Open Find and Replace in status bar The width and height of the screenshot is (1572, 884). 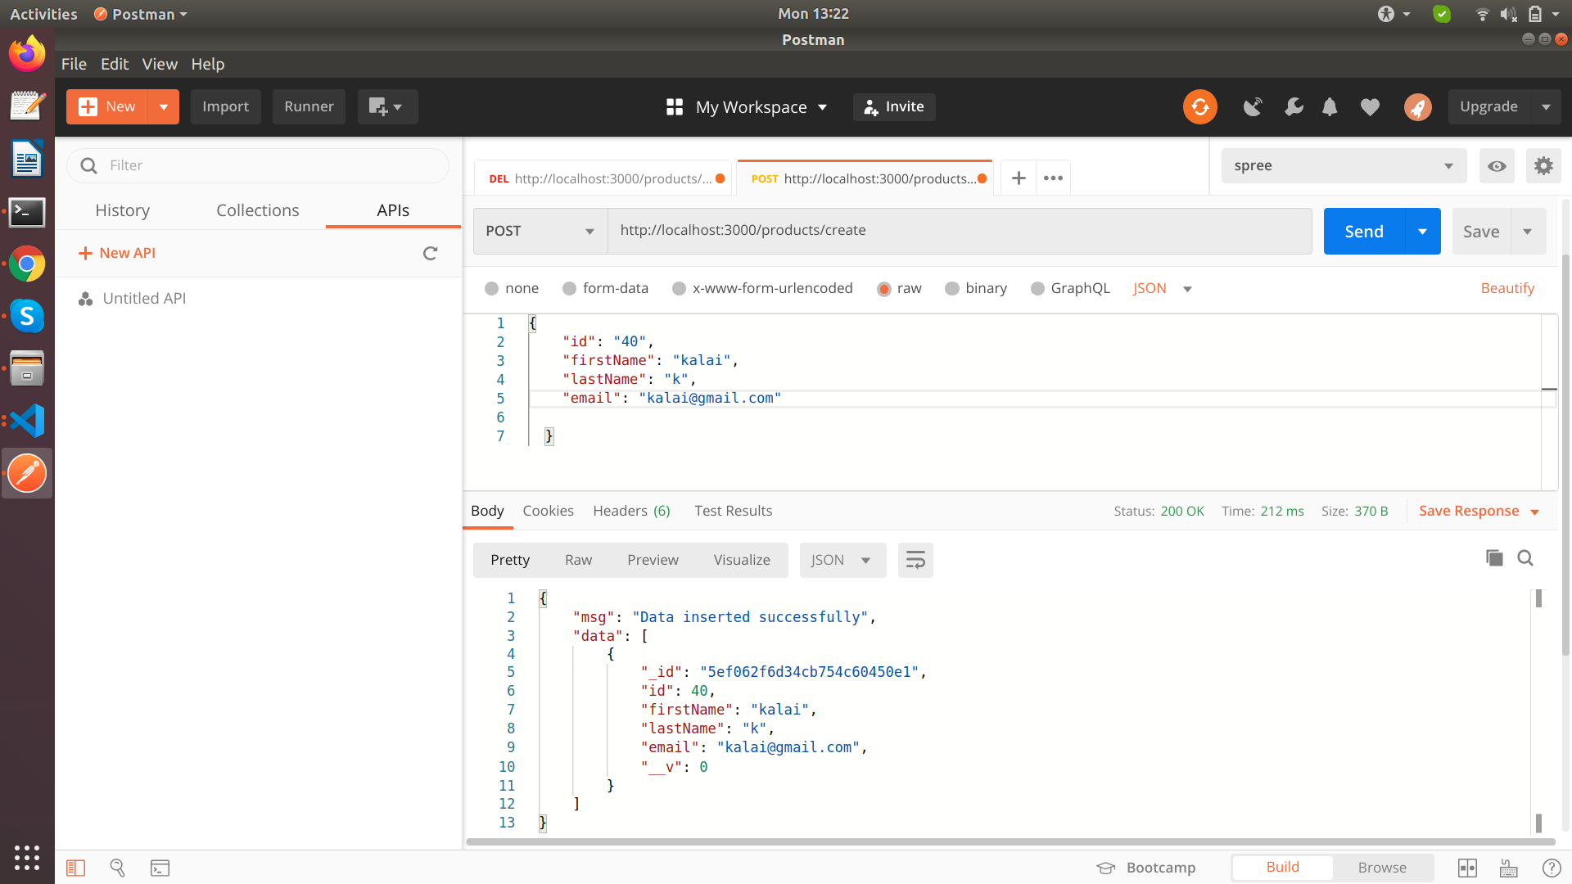pos(117,868)
